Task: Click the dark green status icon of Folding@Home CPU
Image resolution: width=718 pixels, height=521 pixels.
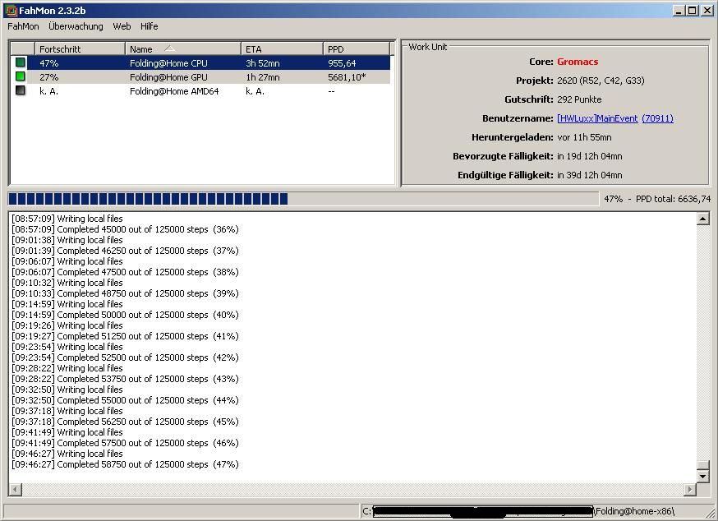Action: coord(21,62)
